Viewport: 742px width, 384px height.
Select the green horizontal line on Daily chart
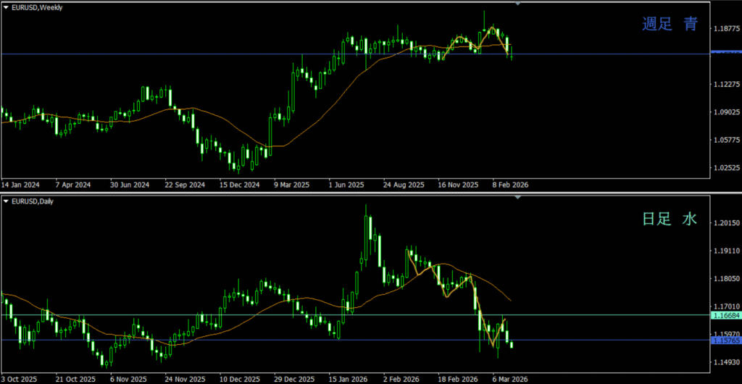point(217,314)
